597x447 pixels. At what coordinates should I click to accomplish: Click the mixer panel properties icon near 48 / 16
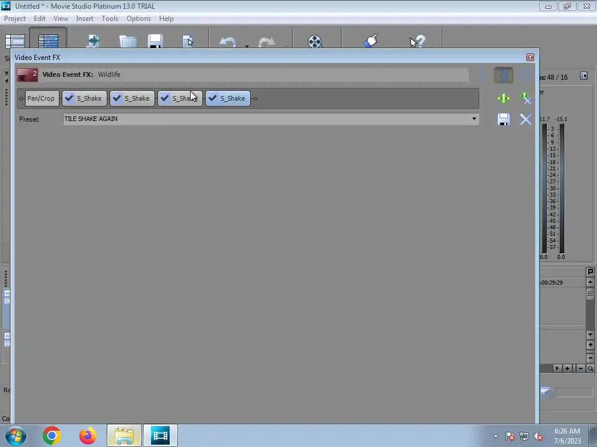point(584,76)
